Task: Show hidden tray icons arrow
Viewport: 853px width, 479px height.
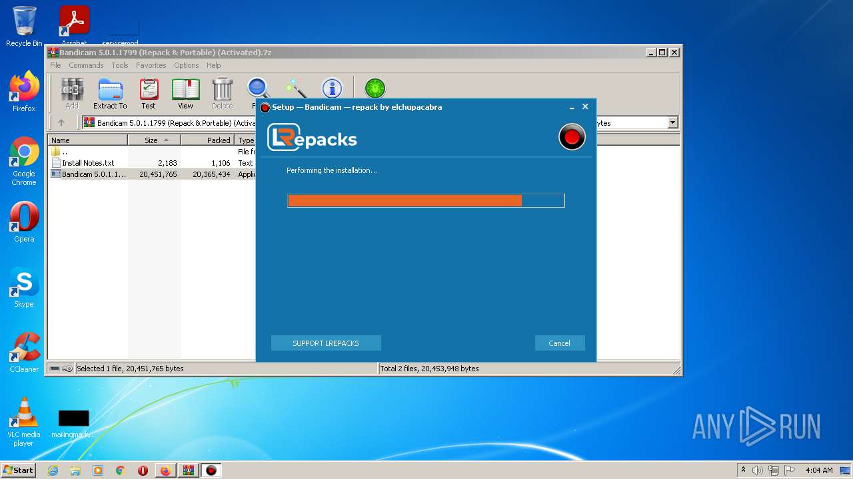Action: (743, 470)
